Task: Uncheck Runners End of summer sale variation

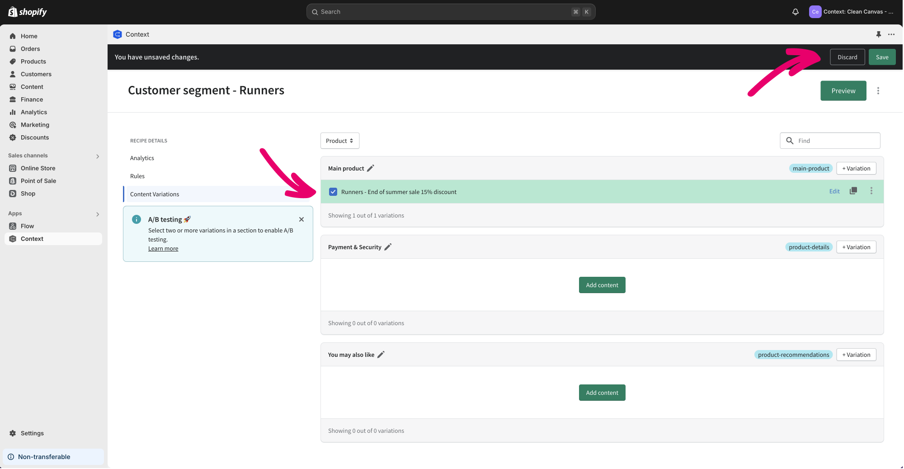Action: pos(333,192)
